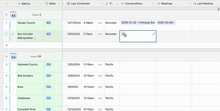Collapse the AZ state group
The height and width of the screenshot is (111, 220).
(x=6, y=15)
